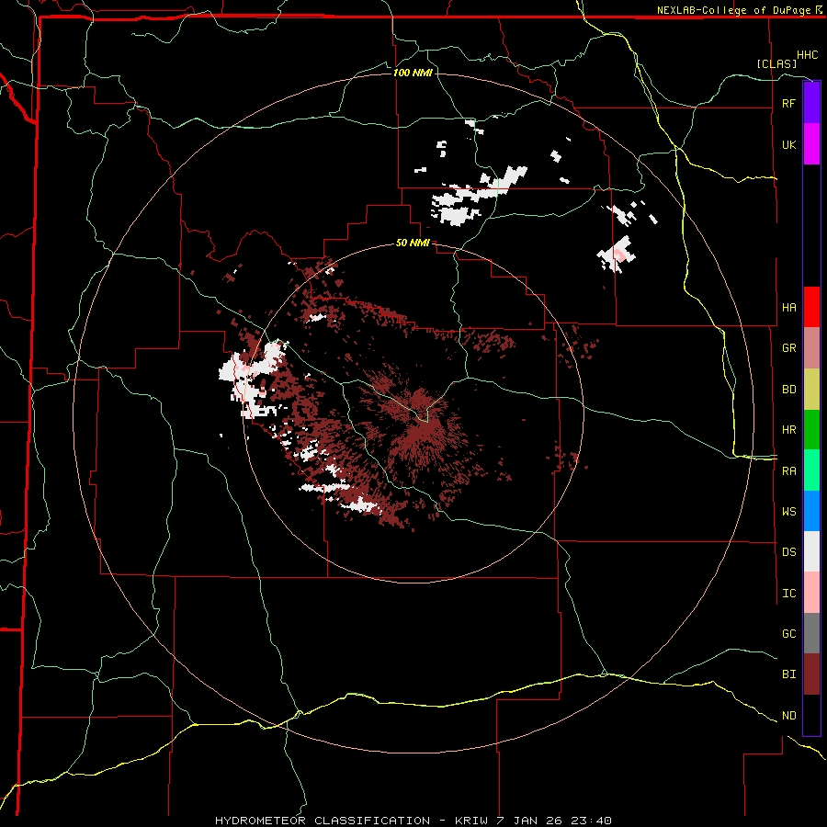Click the WS blue legend swatch

tap(811, 511)
